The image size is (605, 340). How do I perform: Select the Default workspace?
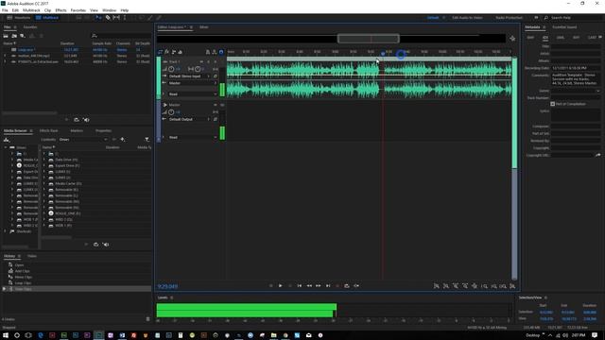433,18
